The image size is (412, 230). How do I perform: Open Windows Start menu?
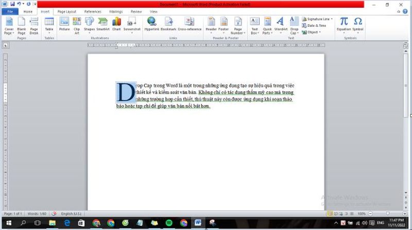click(x=9, y=223)
